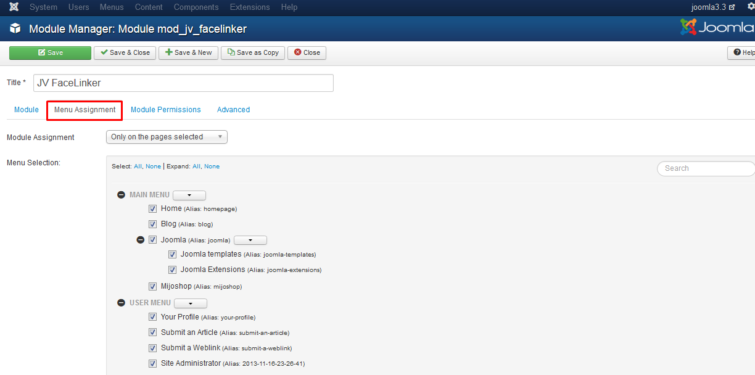This screenshot has height=375, width=755.
Task: Click the Joomla templates item label
Action: (211, 254)
